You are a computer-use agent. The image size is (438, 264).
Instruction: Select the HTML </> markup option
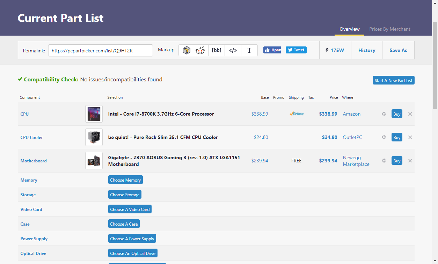coord(233,50)
